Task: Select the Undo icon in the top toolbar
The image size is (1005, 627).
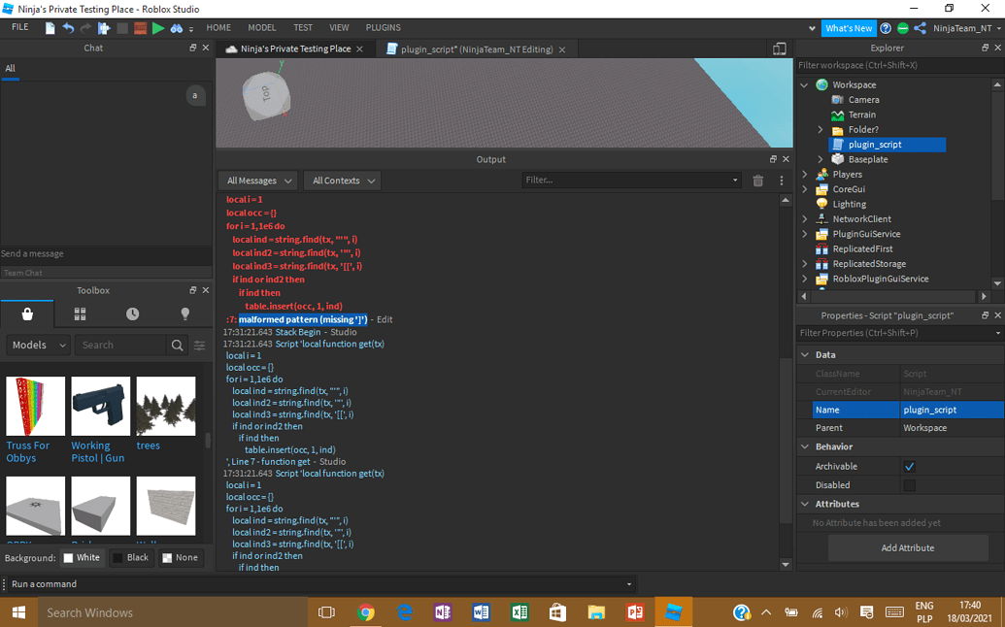Action: 68,27
